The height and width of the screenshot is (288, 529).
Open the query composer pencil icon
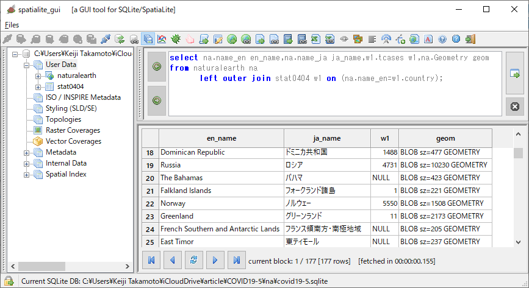pyautogui.click(x=218, y=39)
